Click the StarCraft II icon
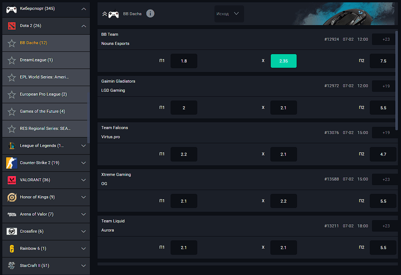Image resolution: width=401 pixels, height=275 pixels. (11, 266)
